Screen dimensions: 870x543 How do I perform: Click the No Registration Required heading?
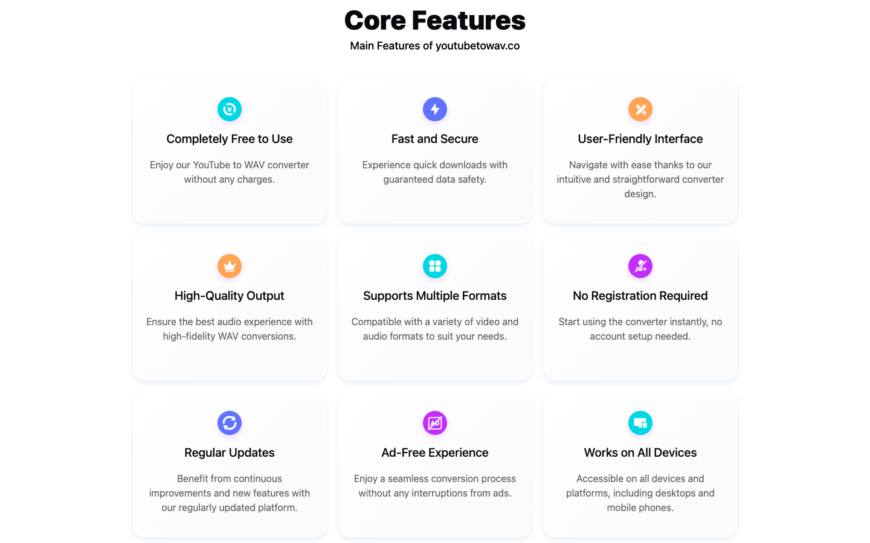[x=640, y=296]
